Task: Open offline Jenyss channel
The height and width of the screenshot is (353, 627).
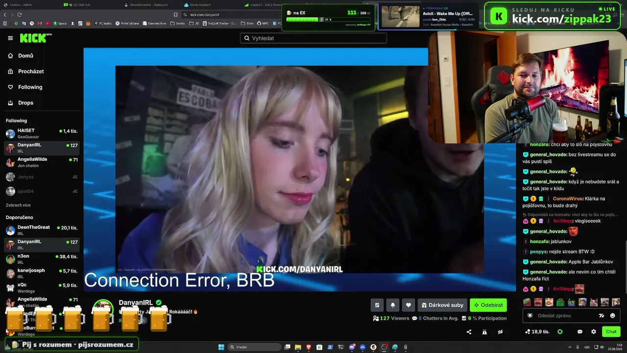Action: pyautogui.click(x=42, y=177)
